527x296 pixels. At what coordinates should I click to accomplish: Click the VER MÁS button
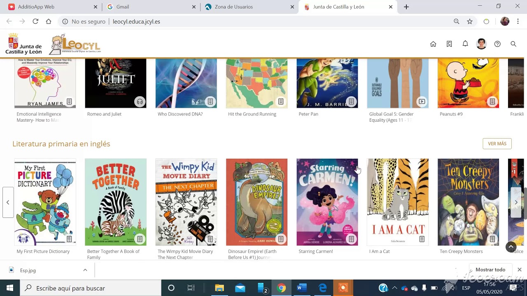coord(497,143)
